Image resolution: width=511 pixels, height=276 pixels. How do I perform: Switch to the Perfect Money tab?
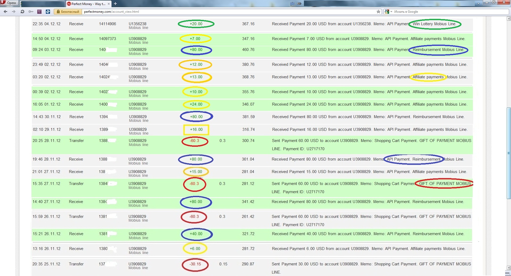[88, 4]
